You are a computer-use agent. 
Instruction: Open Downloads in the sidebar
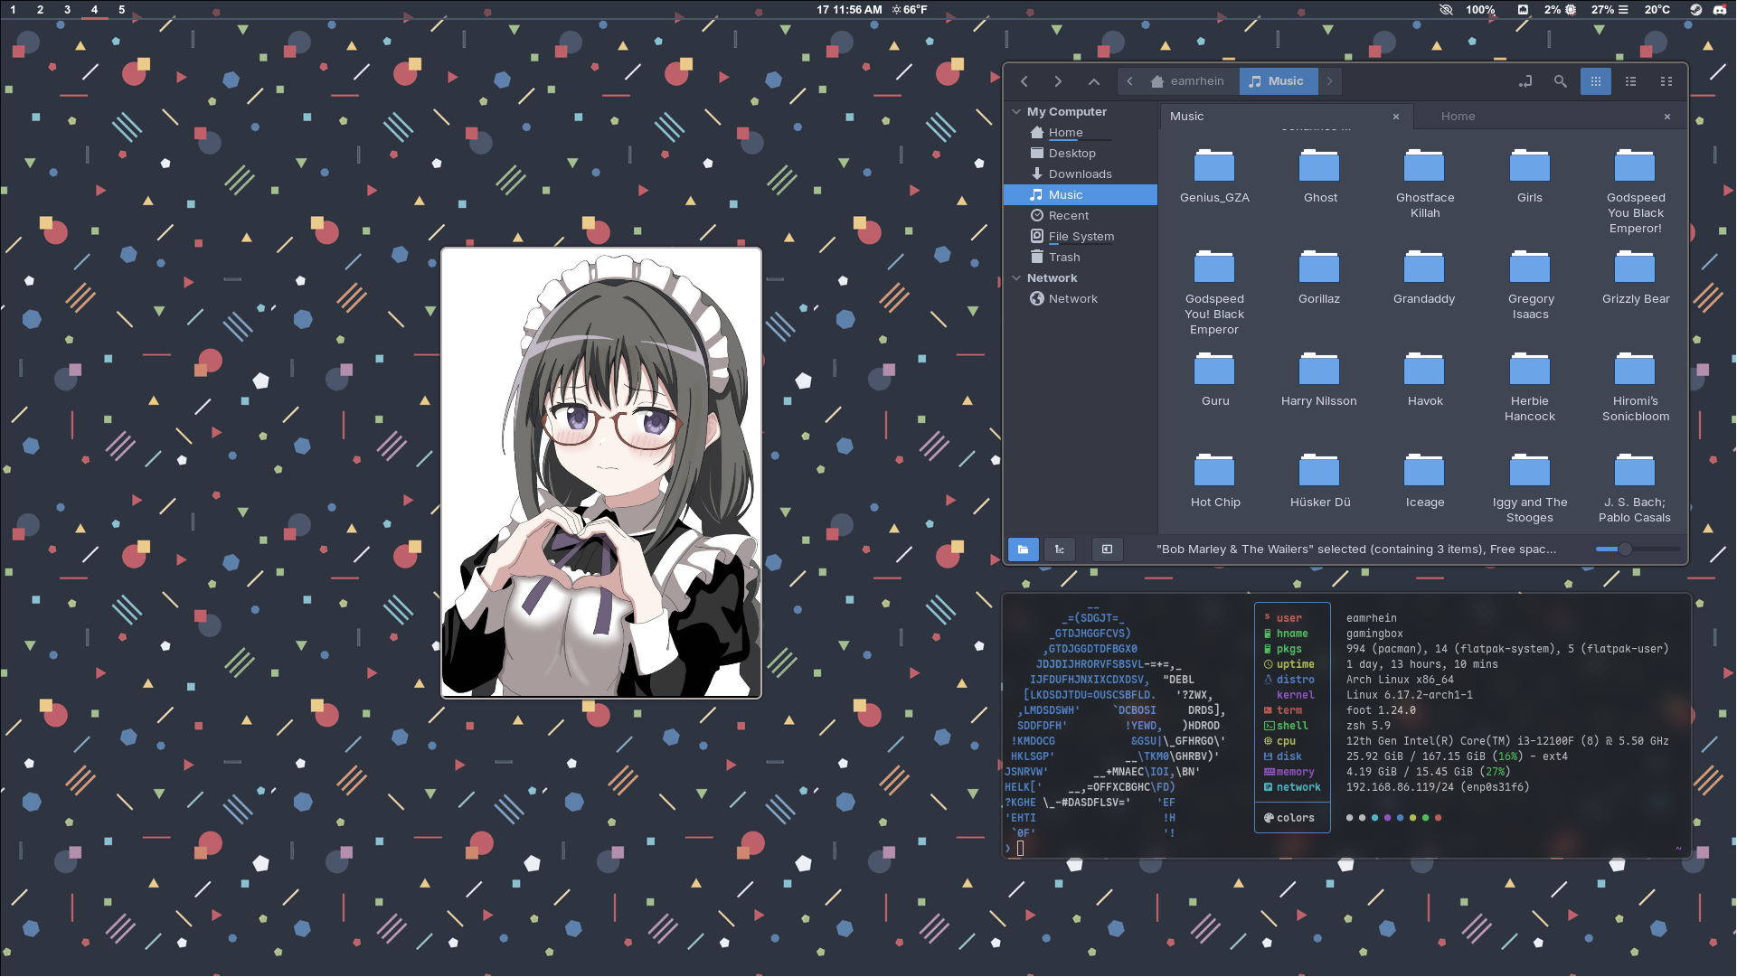(1080, 174)
